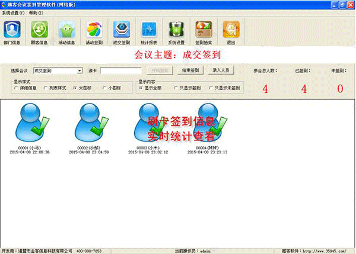
Task: Open the 帮助 menu
Action: [36, 13]
